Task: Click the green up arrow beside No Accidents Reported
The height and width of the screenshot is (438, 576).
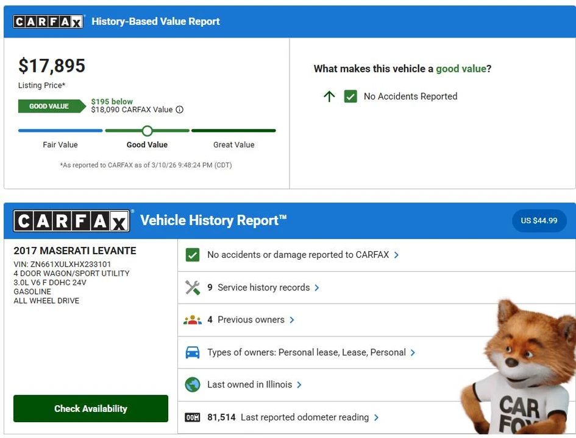Action: pos(329,96)
